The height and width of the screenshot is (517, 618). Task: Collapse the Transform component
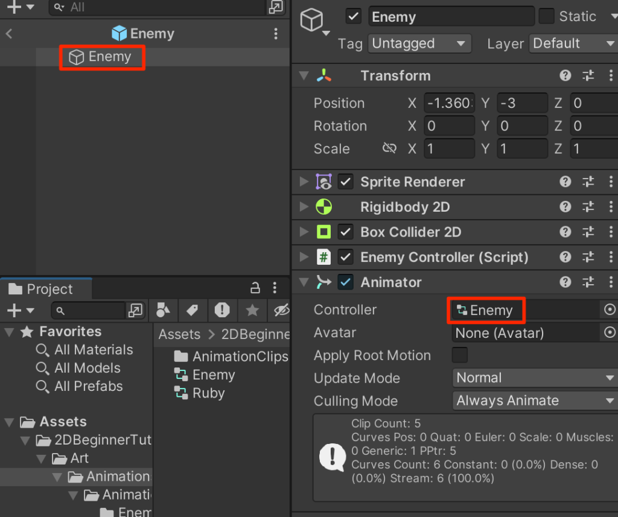(x=304, y=75)
